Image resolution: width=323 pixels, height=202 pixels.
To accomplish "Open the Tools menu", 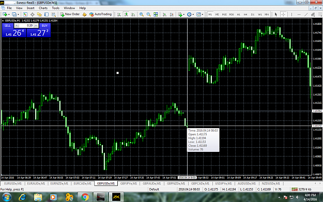I will coord(55,8).
